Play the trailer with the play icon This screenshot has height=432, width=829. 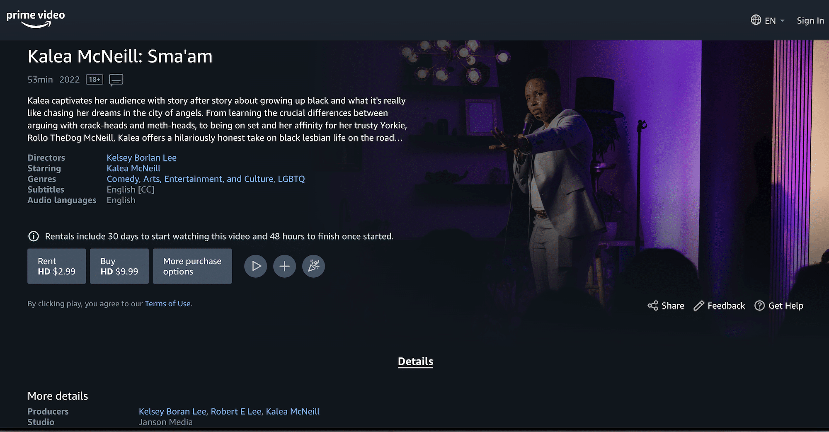(x=256, y=266)
